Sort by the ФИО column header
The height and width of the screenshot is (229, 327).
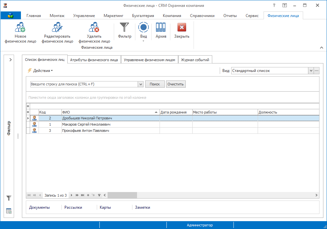(111, 112)
